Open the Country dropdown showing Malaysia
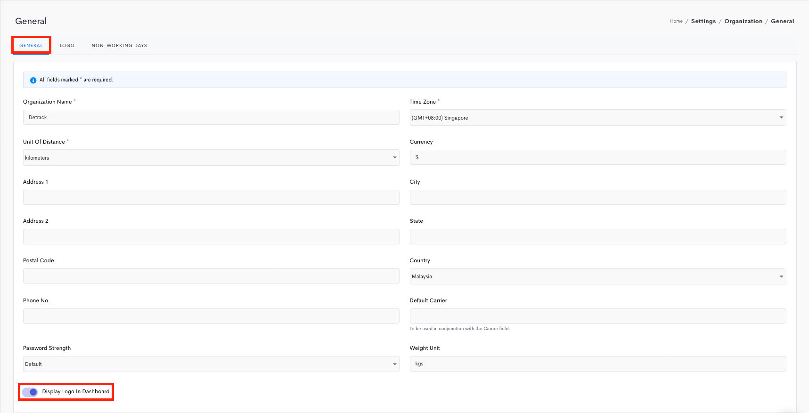Viewport: 809px width, 413px height. [x=597, y=276]
